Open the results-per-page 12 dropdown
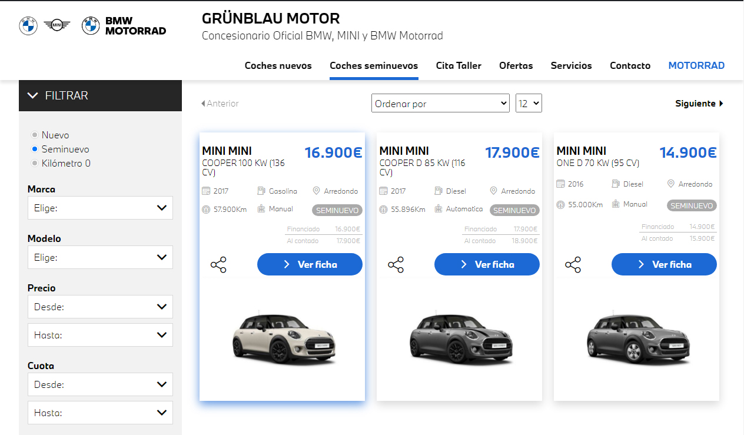The image size is (744, 435). [x=529, y=104]
